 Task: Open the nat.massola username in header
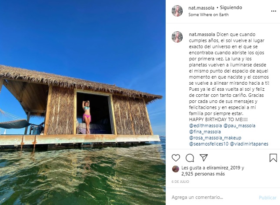201,8
